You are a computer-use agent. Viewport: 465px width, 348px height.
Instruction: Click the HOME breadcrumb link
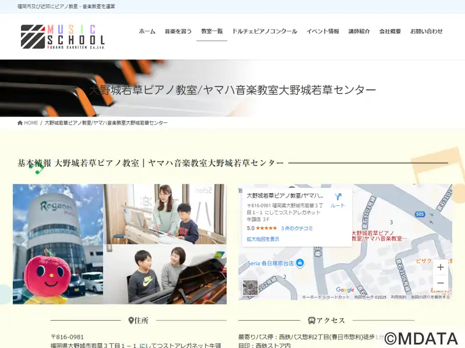31,123
